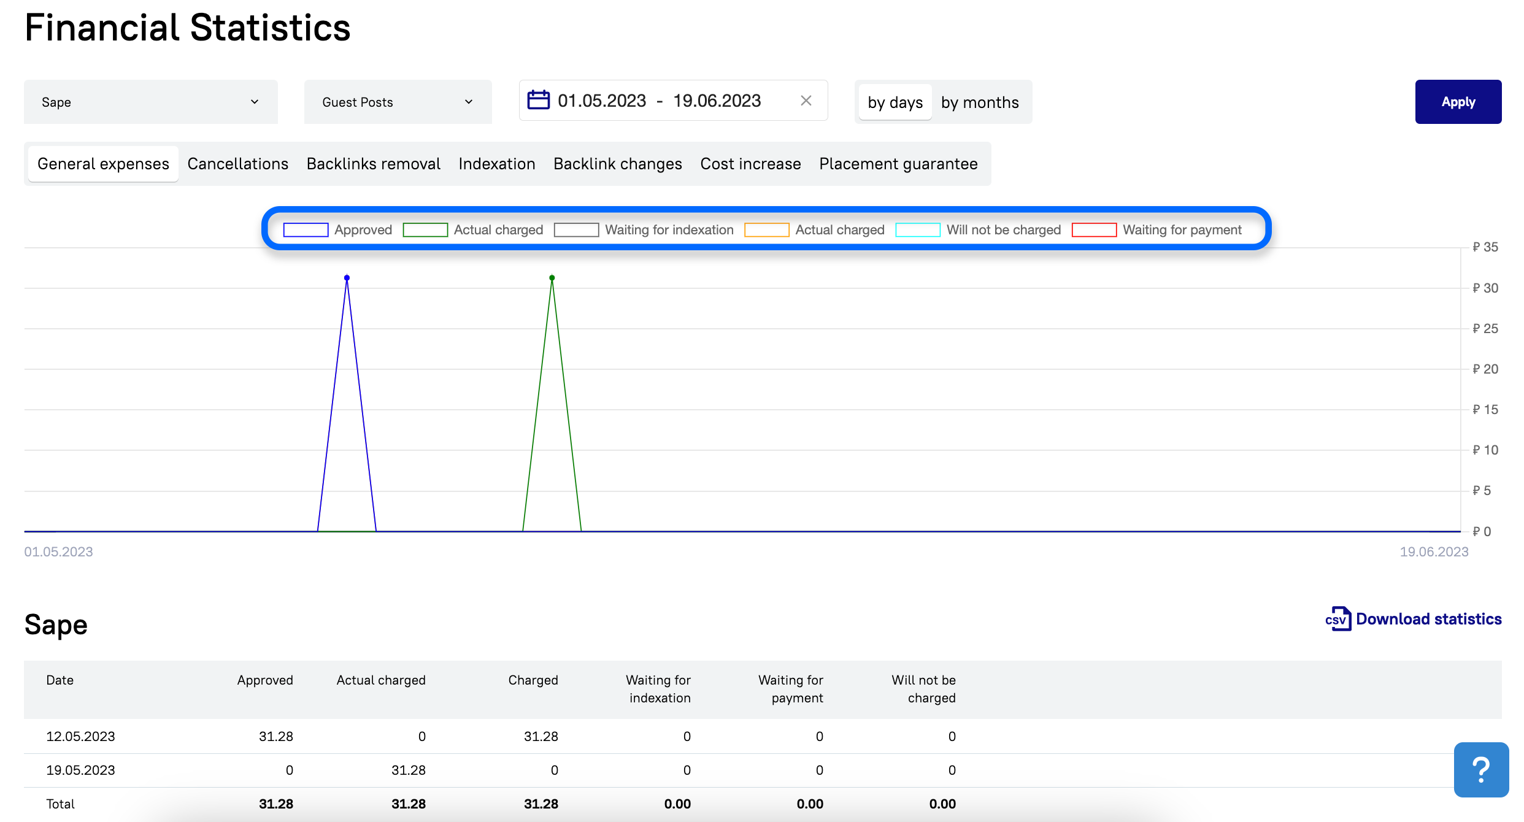Click the blue Approved peak data point
Viewport: 1524px width, 822px height.
(347, 278)
